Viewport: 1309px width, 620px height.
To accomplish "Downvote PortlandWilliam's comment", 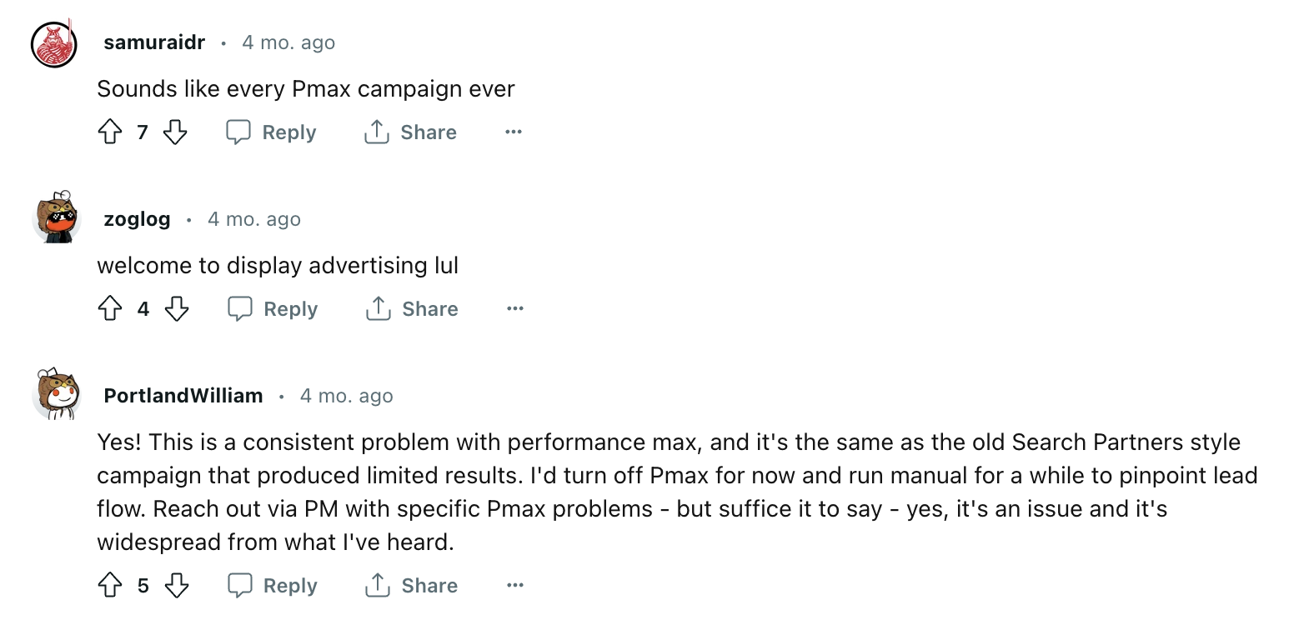I will 177,585.
